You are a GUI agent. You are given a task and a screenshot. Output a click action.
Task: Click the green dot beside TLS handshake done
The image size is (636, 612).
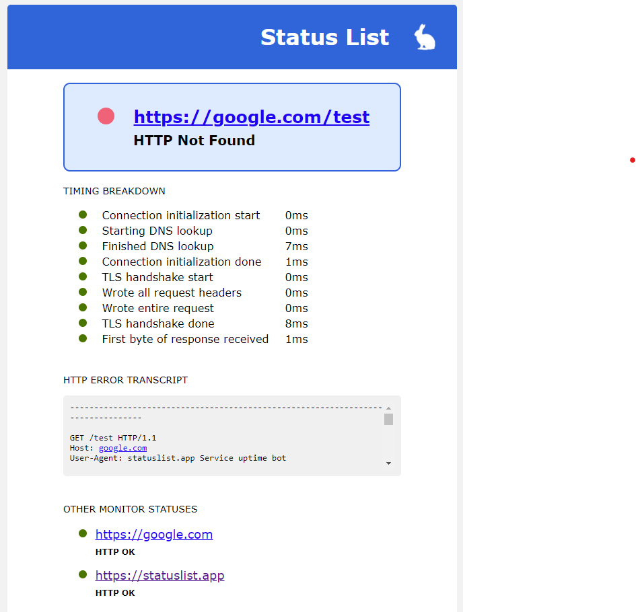[82, 322]
